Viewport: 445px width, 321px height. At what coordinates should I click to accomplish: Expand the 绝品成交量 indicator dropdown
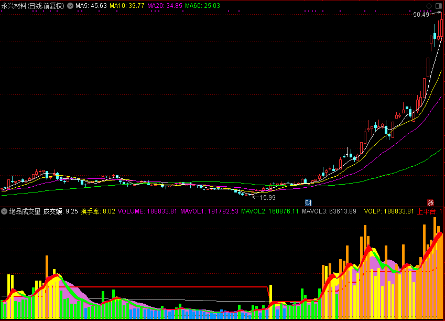[4, 211]
